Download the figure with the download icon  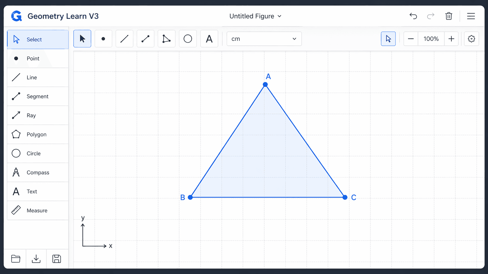point(36,259)
